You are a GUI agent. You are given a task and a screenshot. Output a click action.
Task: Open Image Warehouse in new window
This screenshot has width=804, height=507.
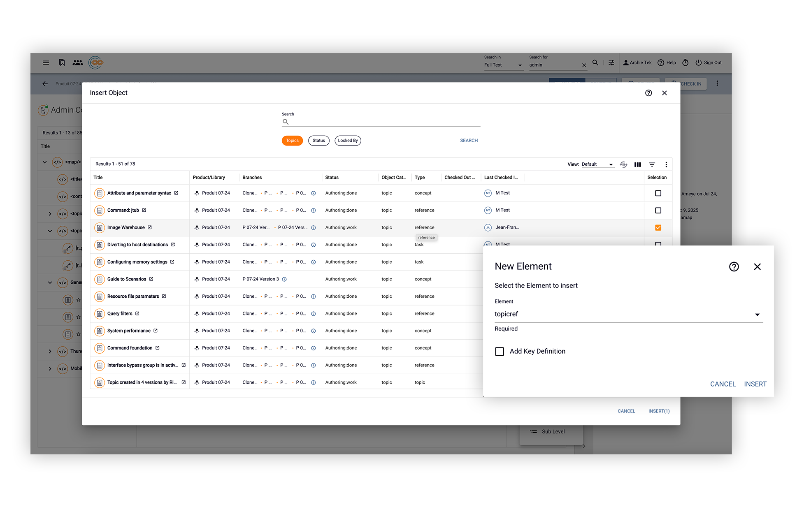click(x=150, y=227)
